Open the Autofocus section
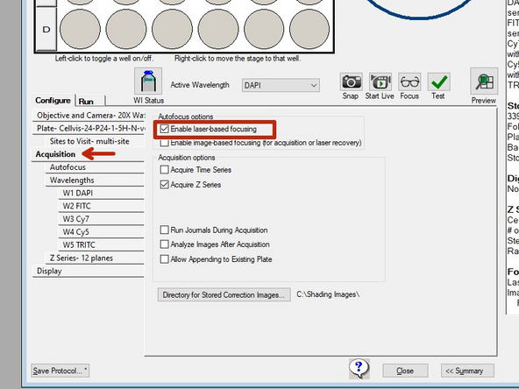Image resolution: width=519 pixels, height=389 pixels. (95, 167)
